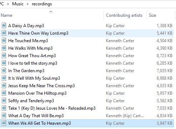The image size is (176, 129).
Task: Go to Music in the breadcrumb path
Action: pos(18,4)
